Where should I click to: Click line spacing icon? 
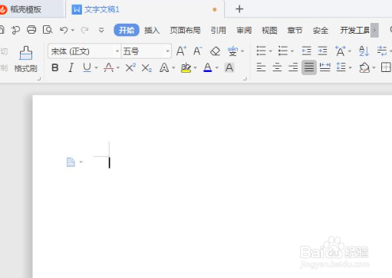pyautogui.click(x=341, y=67)
